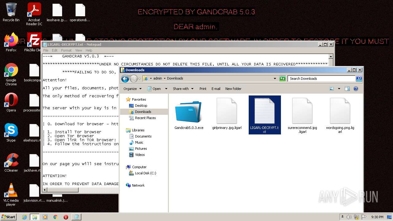Screen dimensions: 393x221
Task: Select Network in navigation pane
Action: (138, 185)
